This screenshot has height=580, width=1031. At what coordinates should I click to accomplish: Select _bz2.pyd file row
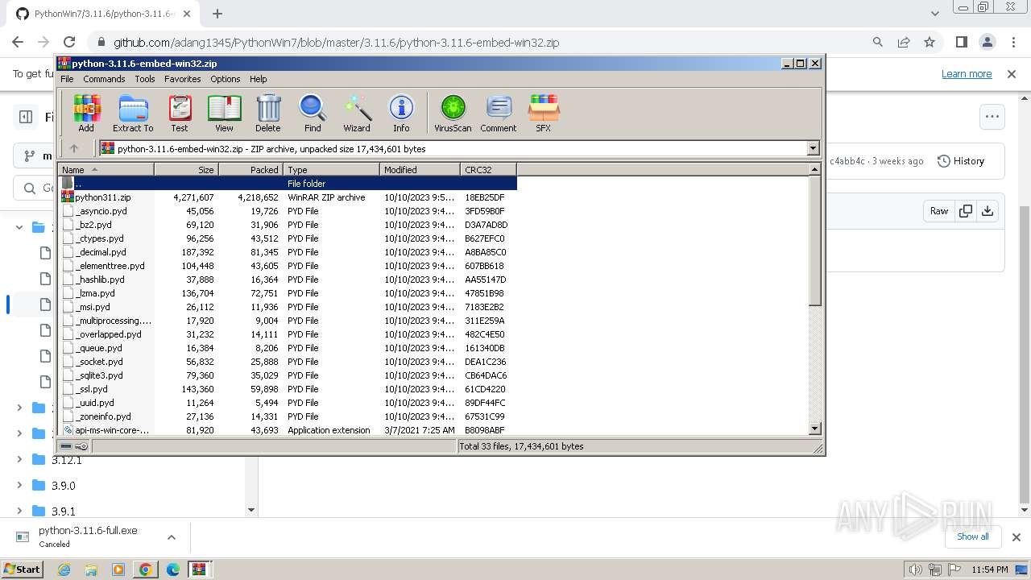(x=288, y=225)
